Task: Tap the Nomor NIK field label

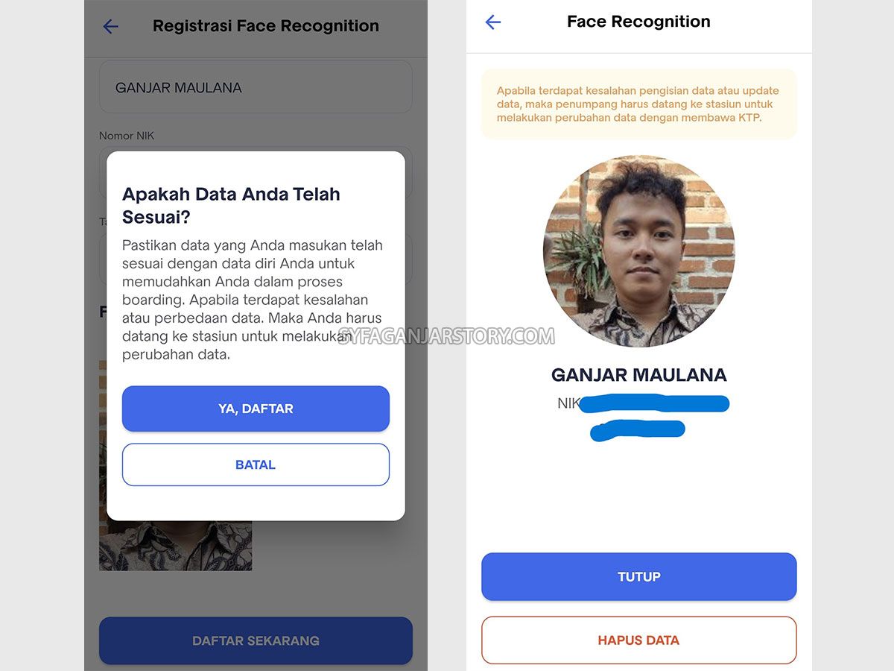Action: [x=127, y=136]
